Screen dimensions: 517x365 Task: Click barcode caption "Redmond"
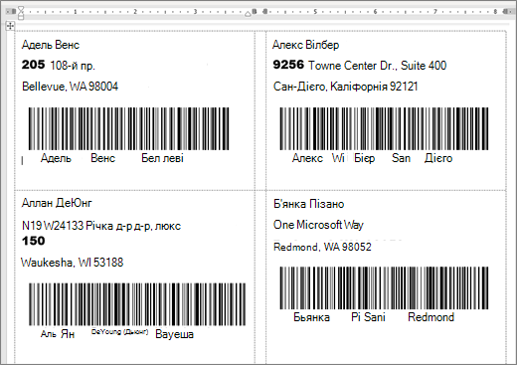[x=431, y=317]
